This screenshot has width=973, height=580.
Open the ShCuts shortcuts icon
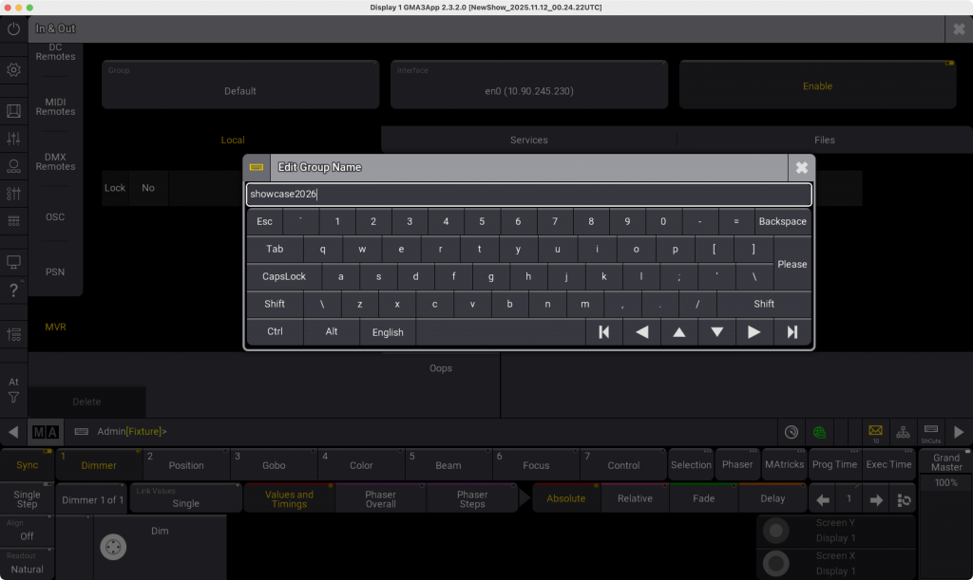coord(930,431)
